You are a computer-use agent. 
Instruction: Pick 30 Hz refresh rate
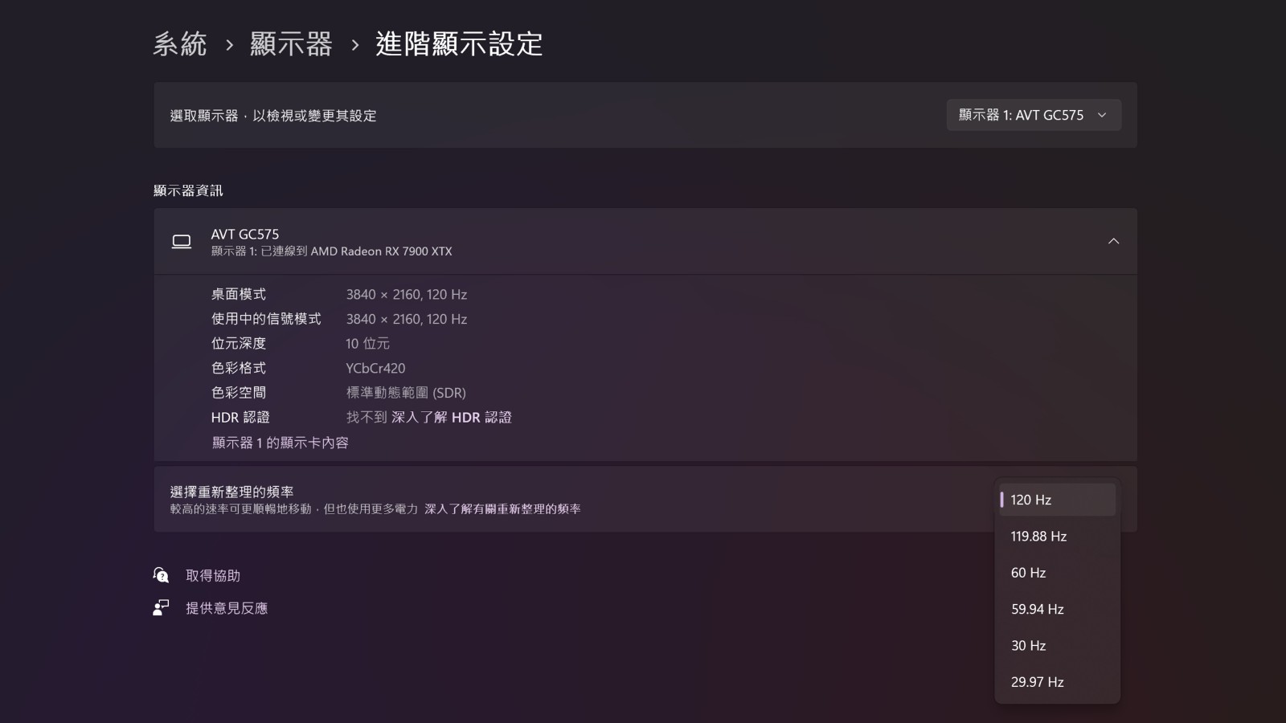pos(1056,646)
